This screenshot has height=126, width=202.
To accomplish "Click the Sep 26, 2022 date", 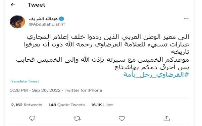I will (x=46, y=90).
